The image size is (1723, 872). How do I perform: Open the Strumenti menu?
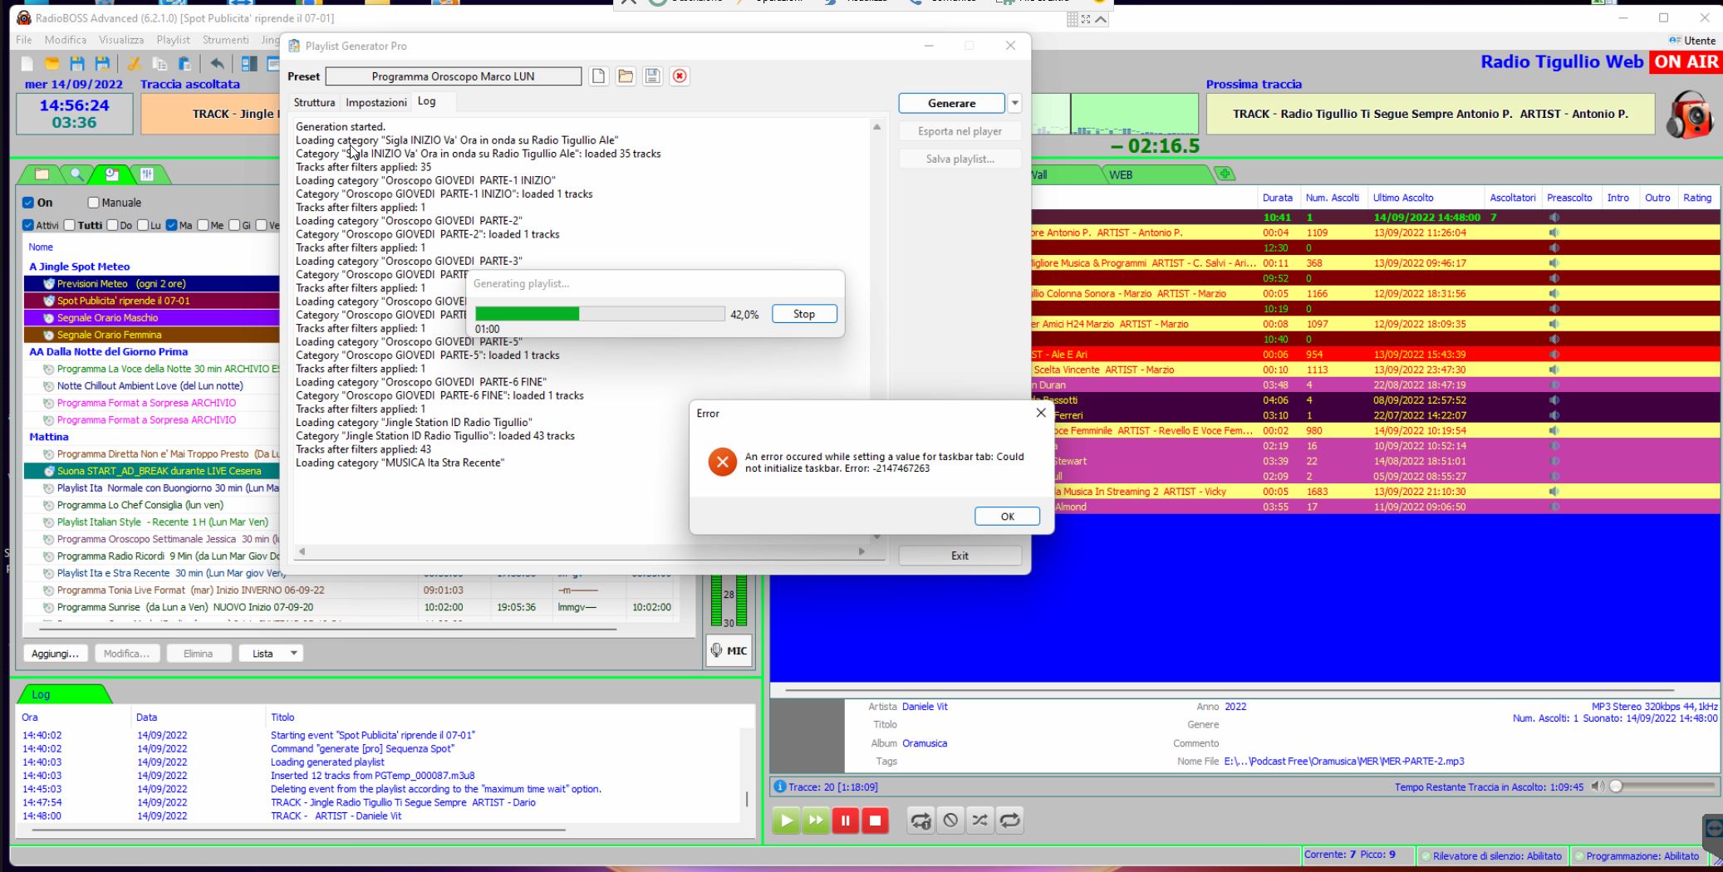pos(225,40)
